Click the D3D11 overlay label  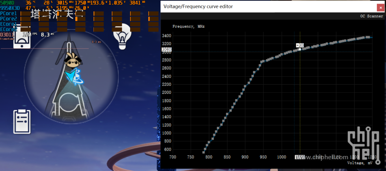click(x=7, y=34)
